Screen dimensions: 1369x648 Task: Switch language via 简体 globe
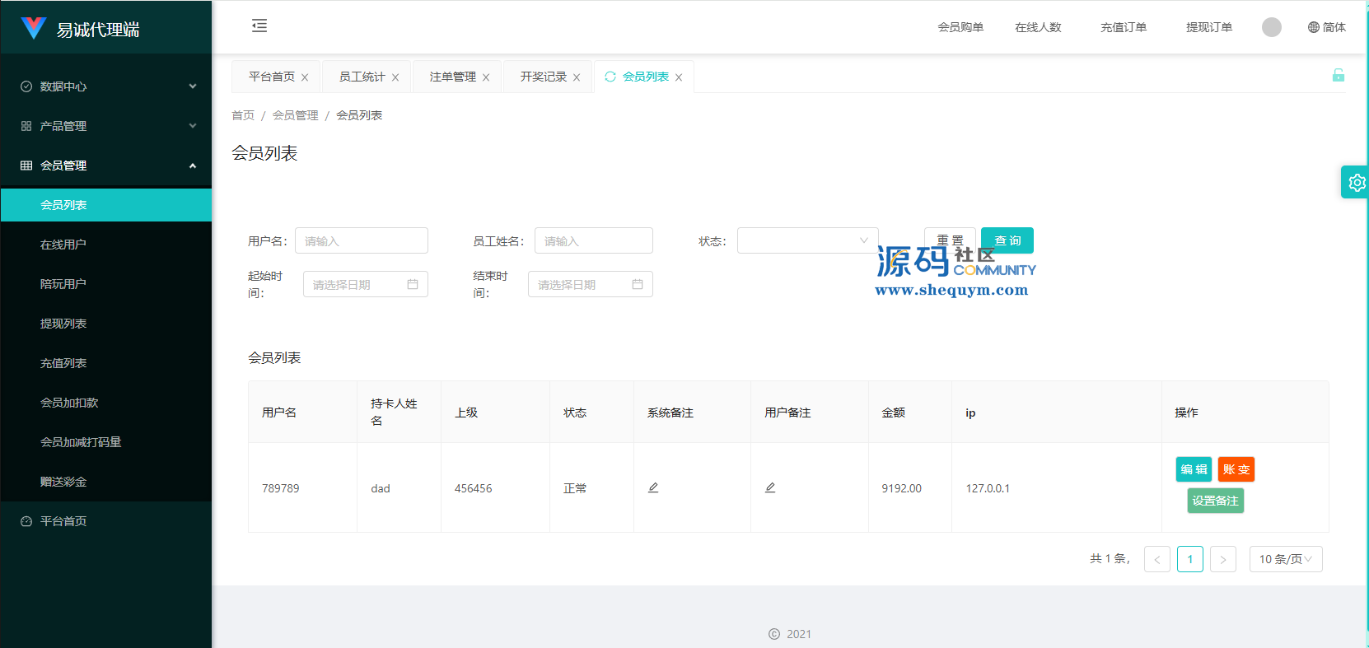[1326, 27]
